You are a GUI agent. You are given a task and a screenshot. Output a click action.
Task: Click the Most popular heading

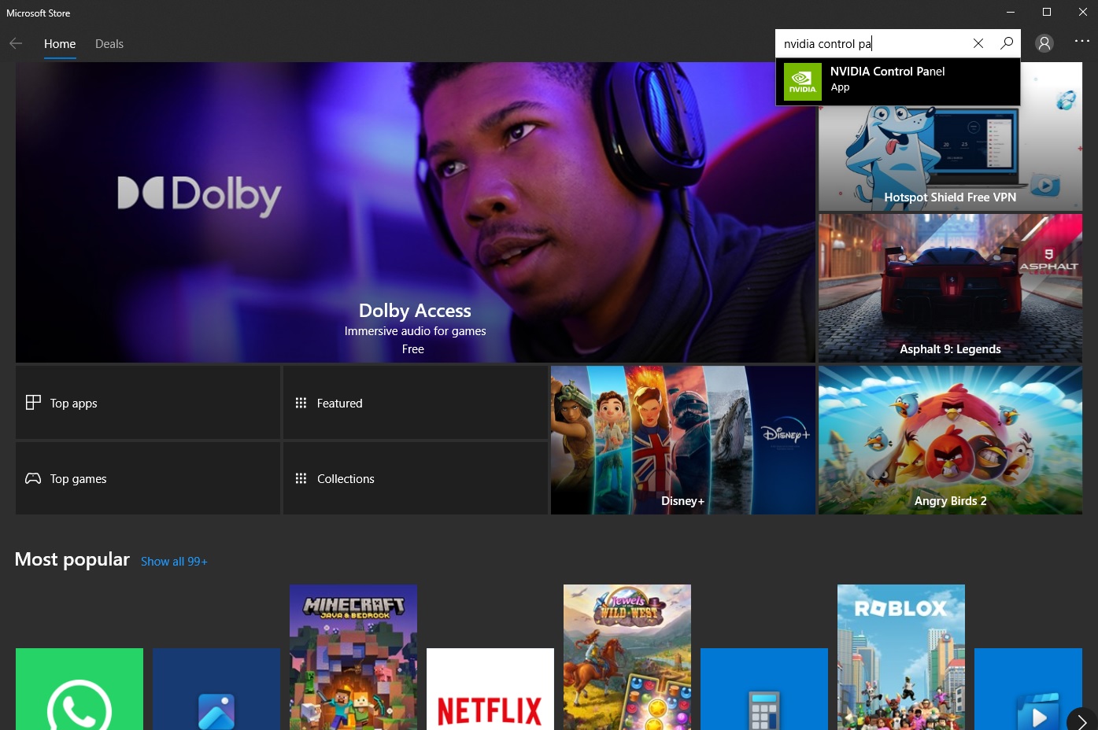tap(72, 559)
